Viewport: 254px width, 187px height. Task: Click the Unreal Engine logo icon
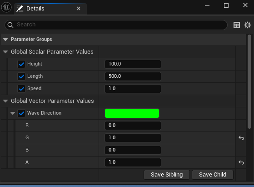(x=6, y=7)
